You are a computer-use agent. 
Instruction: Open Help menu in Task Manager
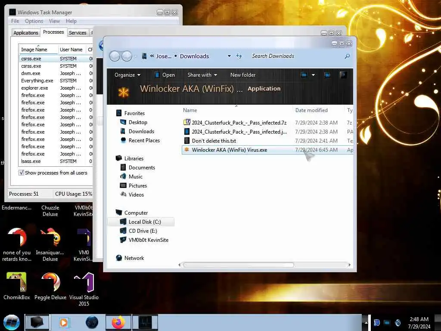click(x=71, y=21)
